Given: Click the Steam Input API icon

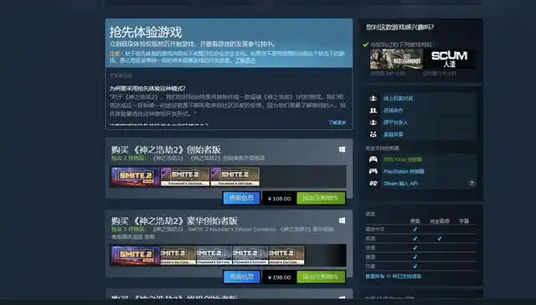Looking at the screenshot, I should tap(374, 184).
